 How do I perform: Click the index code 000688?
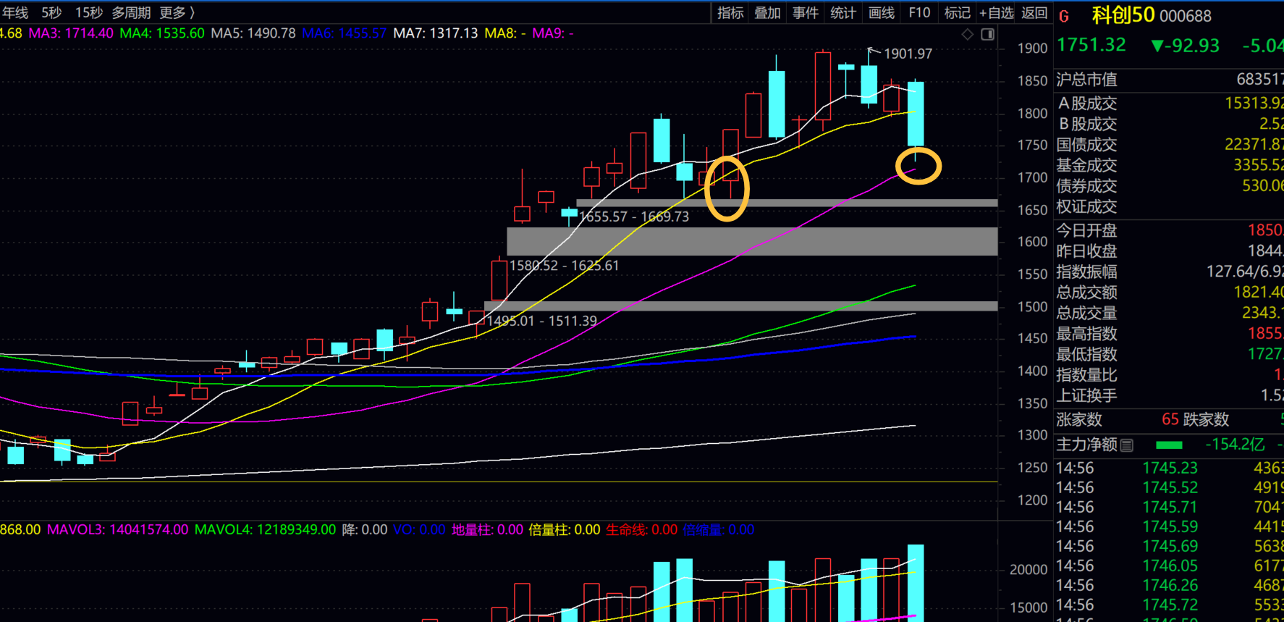(x=1185, y=16)
